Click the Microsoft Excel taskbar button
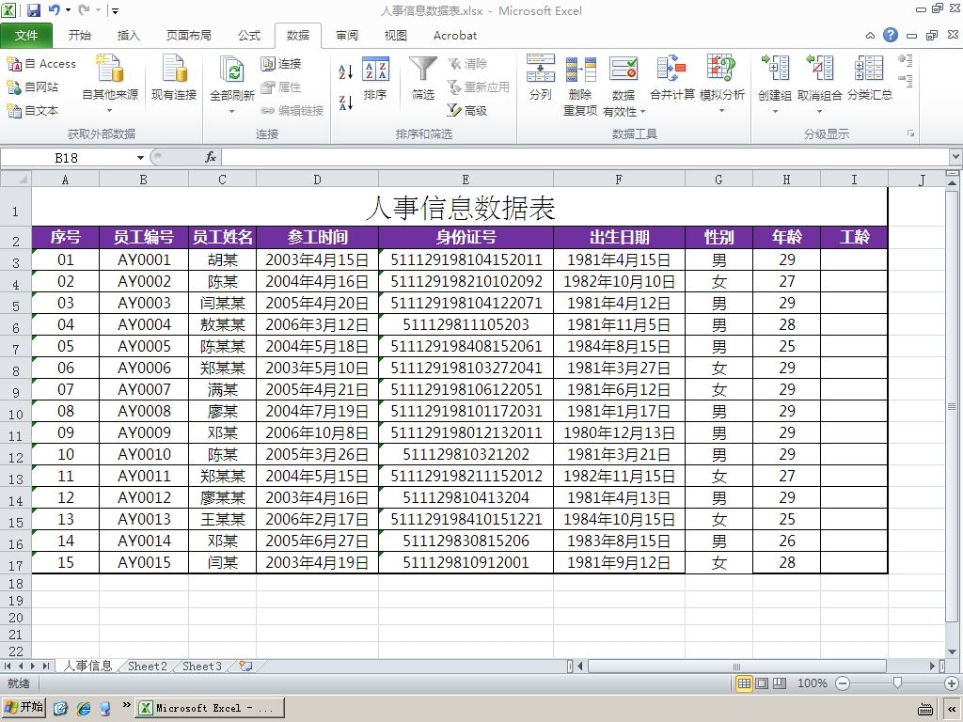The height and width of the screenshot is (722, 963). point(210,708)
